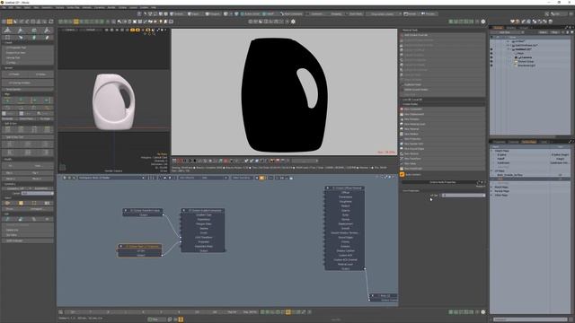Toggle visibility eye of the Mesh item

coord(491,54)
